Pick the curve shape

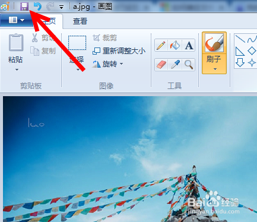click(252, 39)
